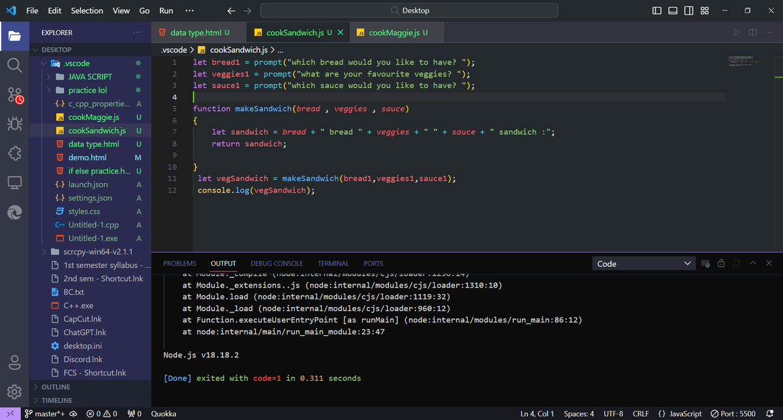Open the Source Control view
Viewport: 783px width, 420px height.
coord(14,95)
